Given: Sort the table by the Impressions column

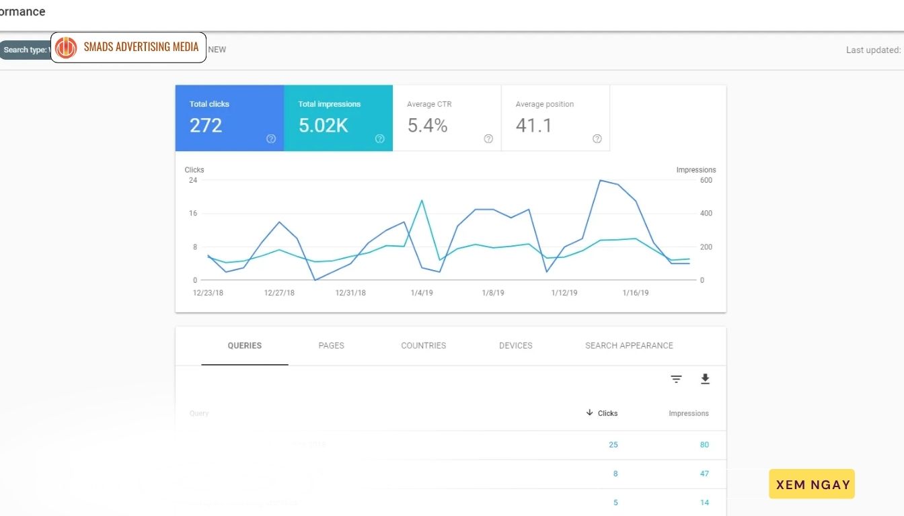Looking at the screenshot, I should (688, 413).
